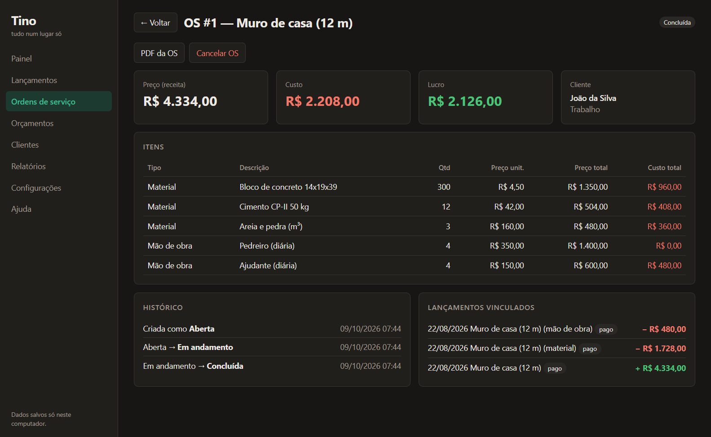The image size is (711, 437).
Task: Select the Pedreiro (diária) item row
Action: point(414,246)
